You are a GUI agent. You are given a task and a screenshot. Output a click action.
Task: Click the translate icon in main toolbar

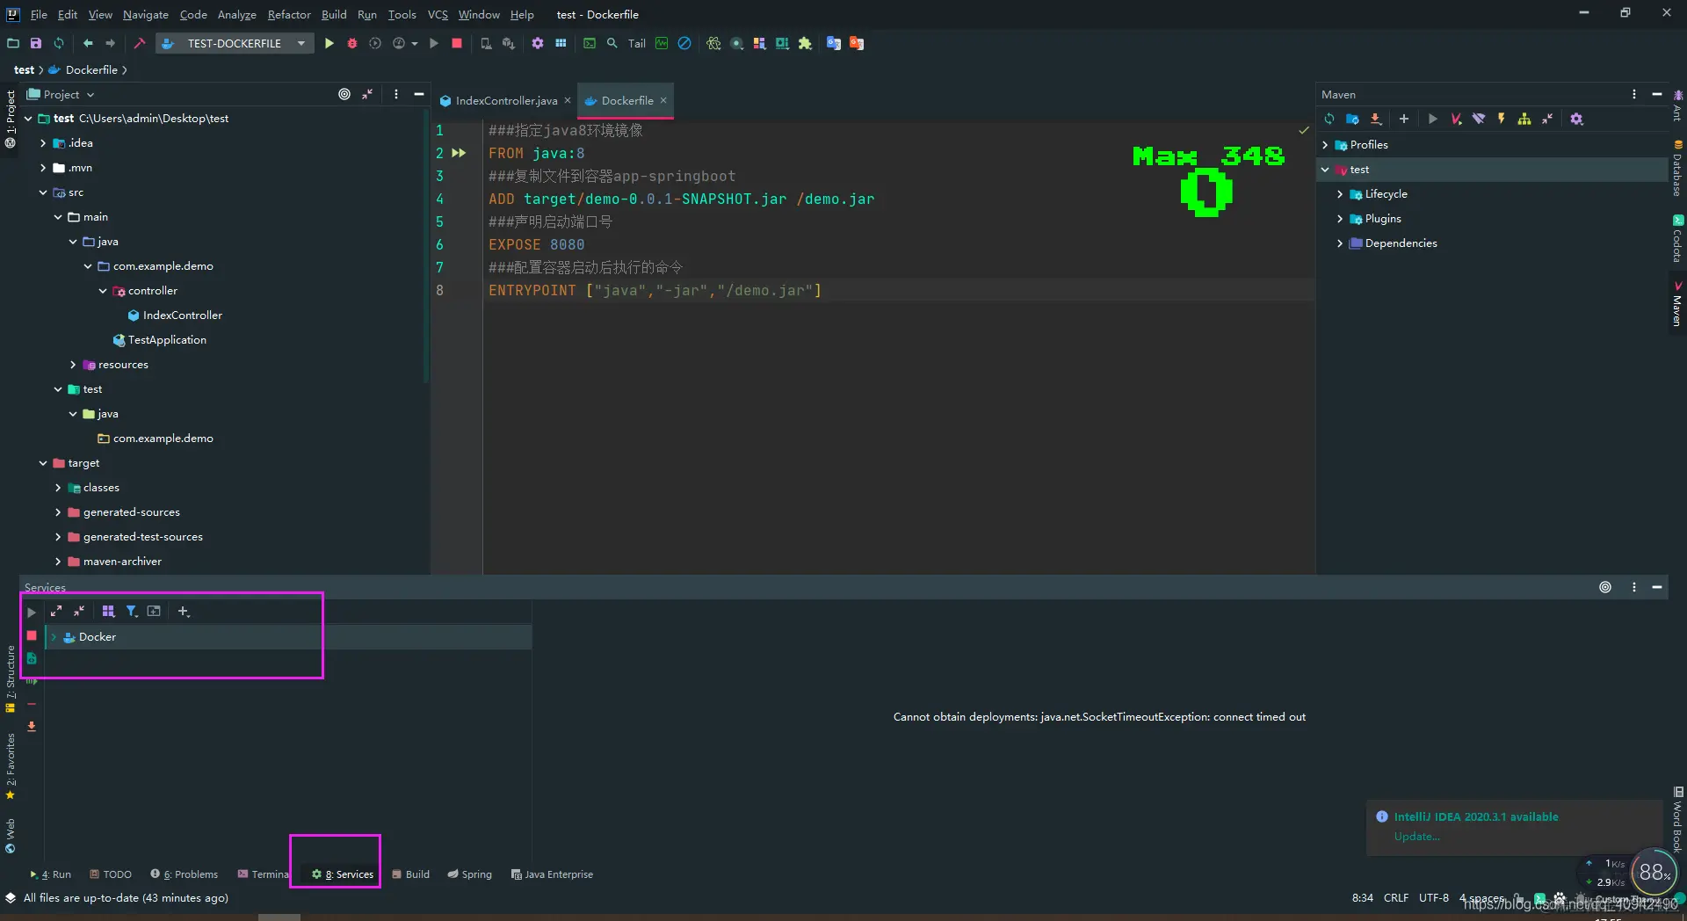click(x=834, y=43)
